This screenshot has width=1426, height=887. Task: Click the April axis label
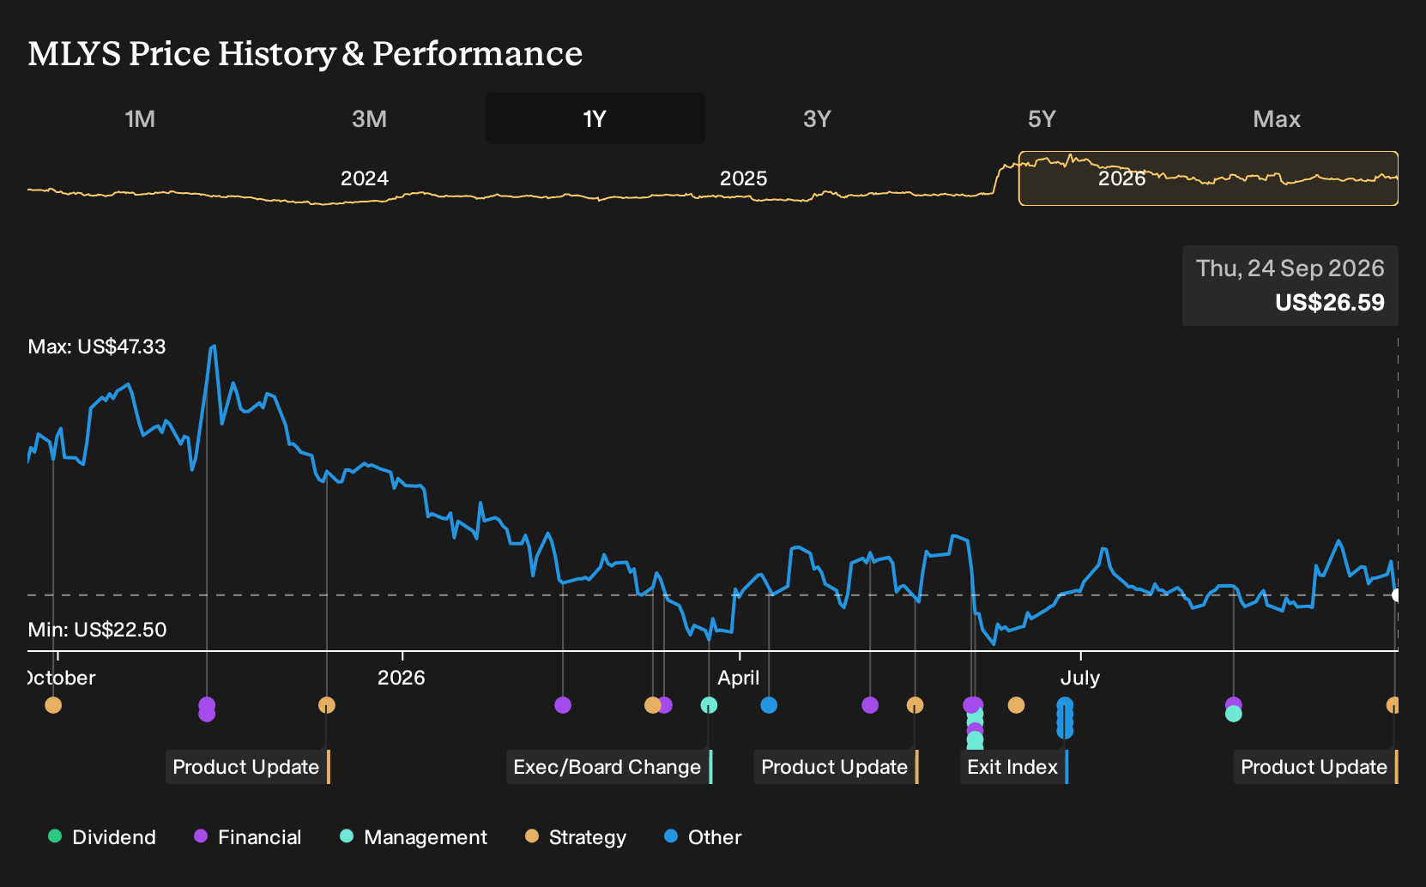click(x=739, y=678)
